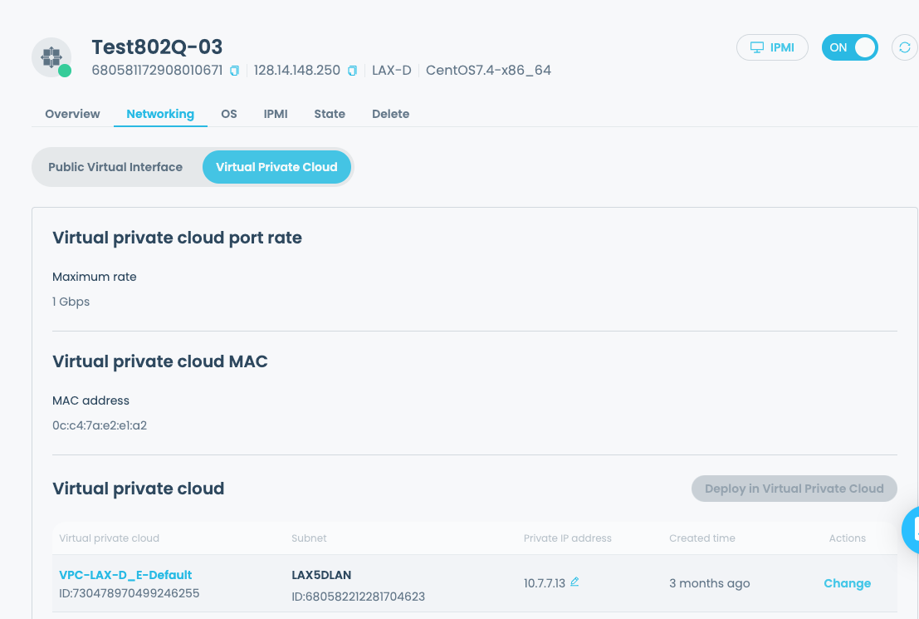This screenshot has height=619, width=919.
Task: Copy the IP address 128.14.148.250
Action: (352, 71)
